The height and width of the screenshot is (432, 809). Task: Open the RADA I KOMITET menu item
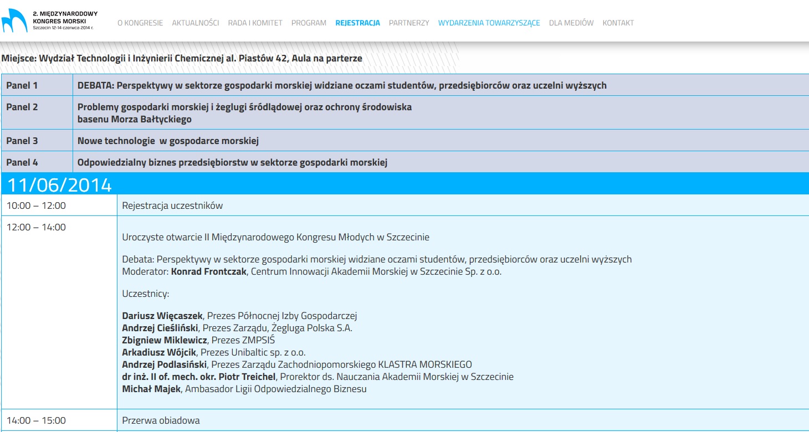pos(255,23)
